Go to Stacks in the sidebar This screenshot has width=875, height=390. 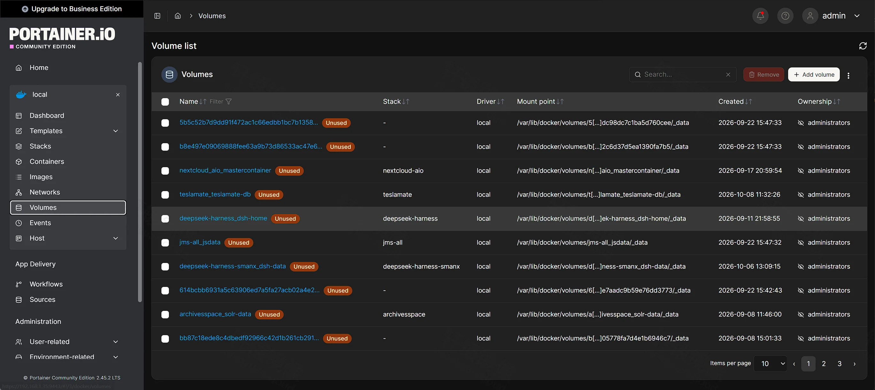coord(68,146)
